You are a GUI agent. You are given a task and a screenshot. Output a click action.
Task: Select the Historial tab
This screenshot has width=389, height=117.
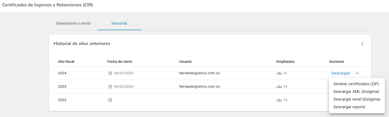[119, 23]
